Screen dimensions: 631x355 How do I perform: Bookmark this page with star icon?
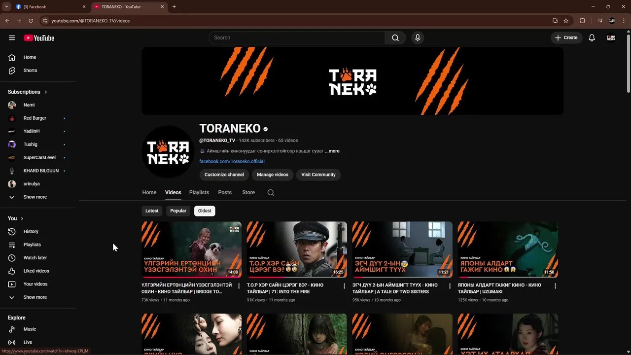pyautogui.click(x=566, y=21)
